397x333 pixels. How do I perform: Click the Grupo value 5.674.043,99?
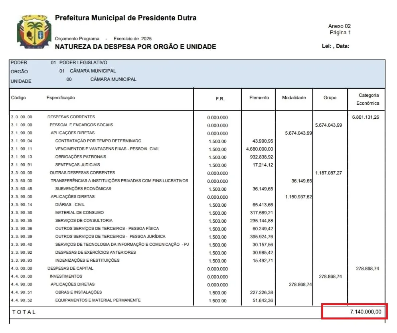pos(328,125)
